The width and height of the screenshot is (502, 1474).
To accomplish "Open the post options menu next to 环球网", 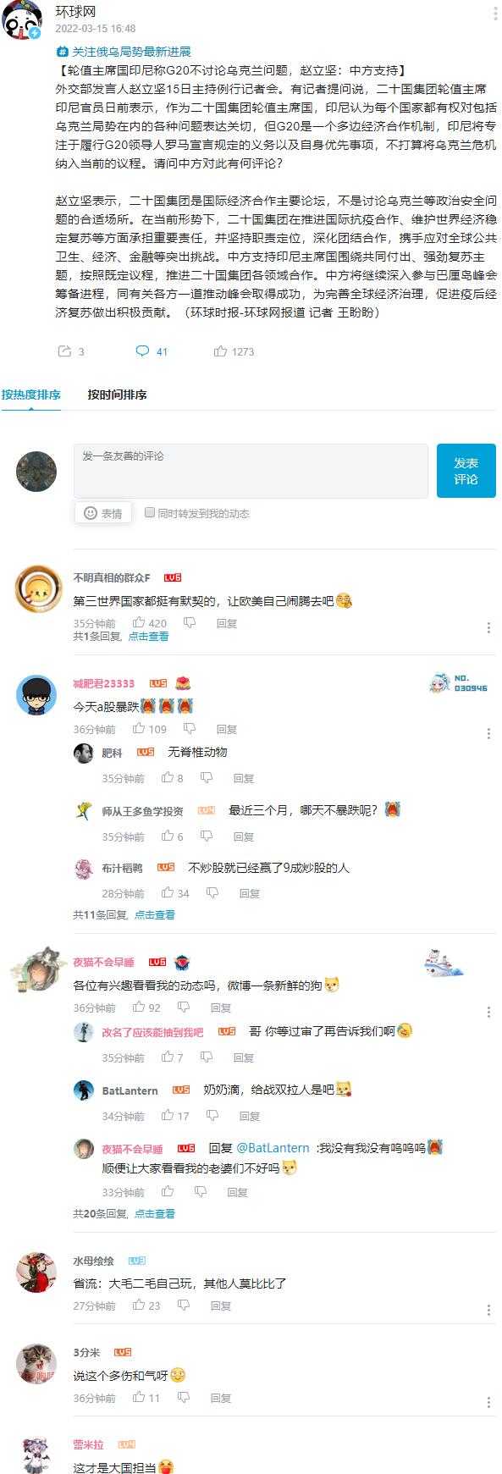I will tap(494, 15).
